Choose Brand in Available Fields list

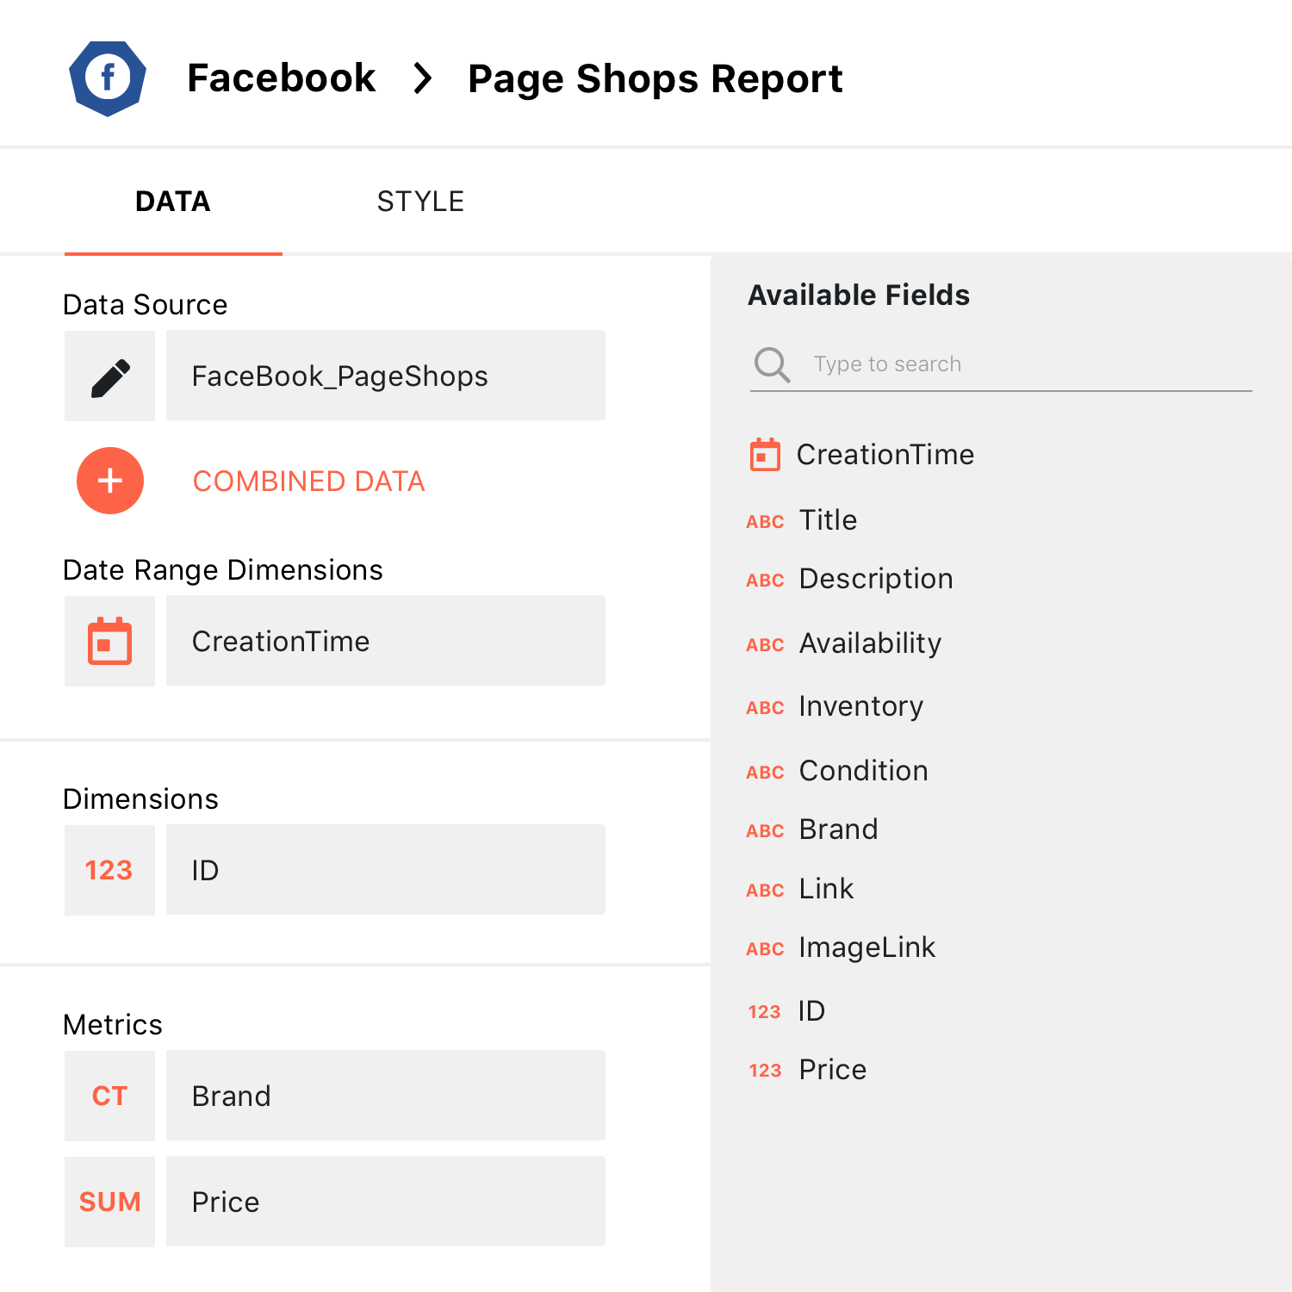pyautogui.click(x=839, y=829)
